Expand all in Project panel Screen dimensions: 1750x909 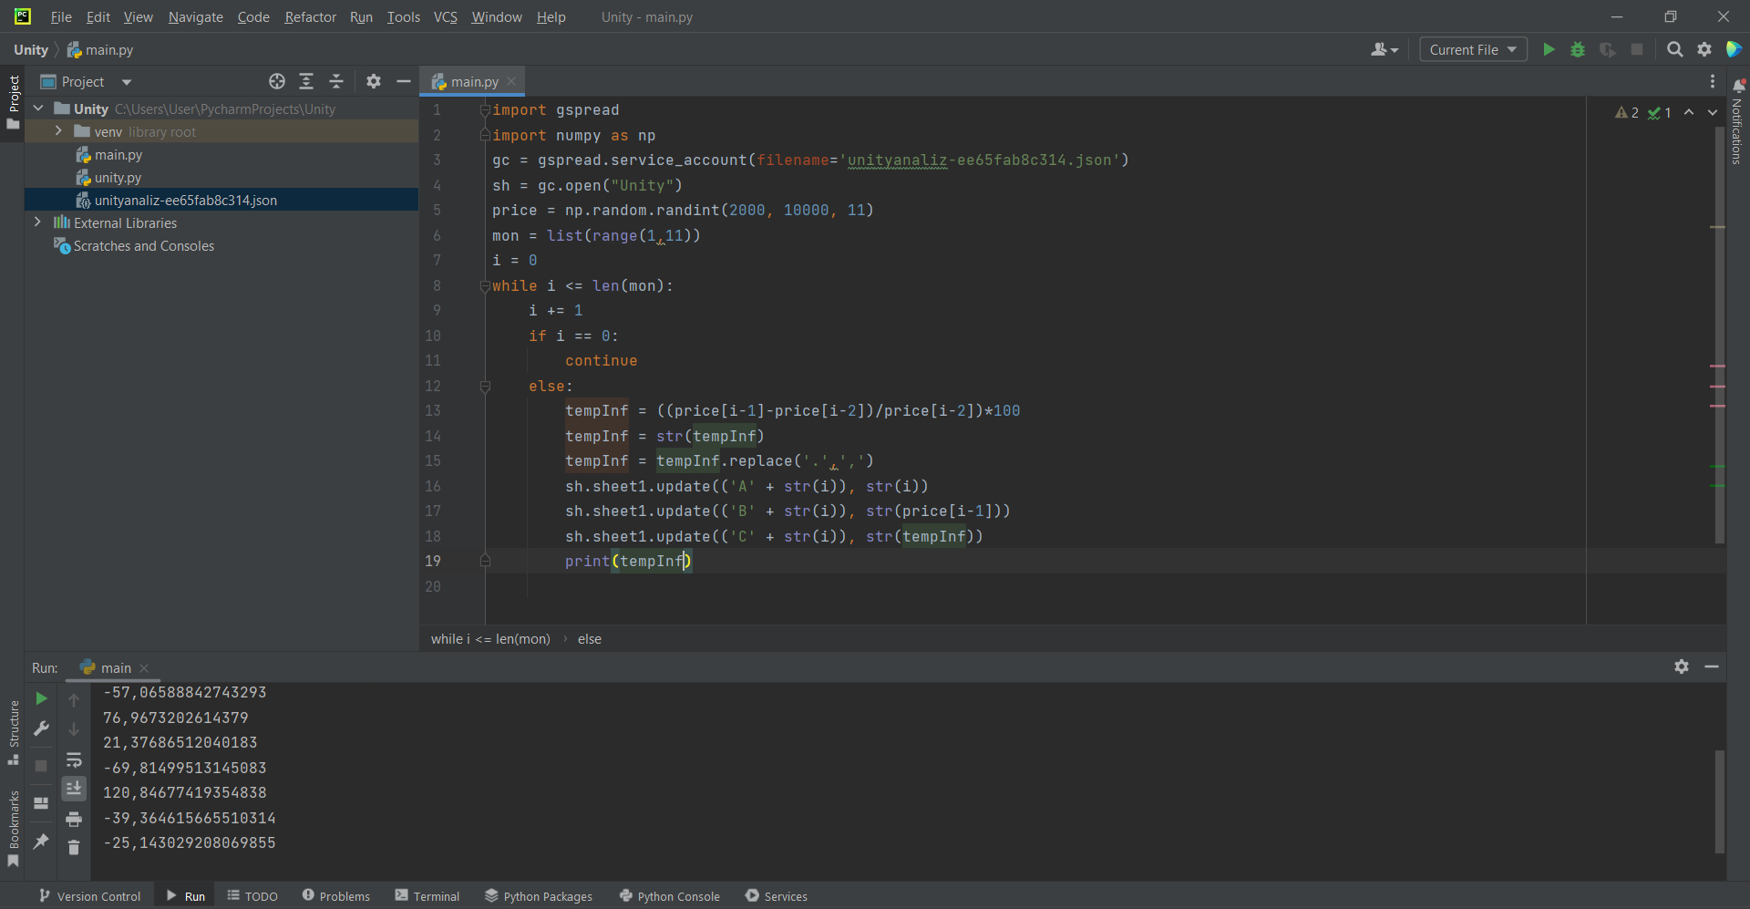306,81
